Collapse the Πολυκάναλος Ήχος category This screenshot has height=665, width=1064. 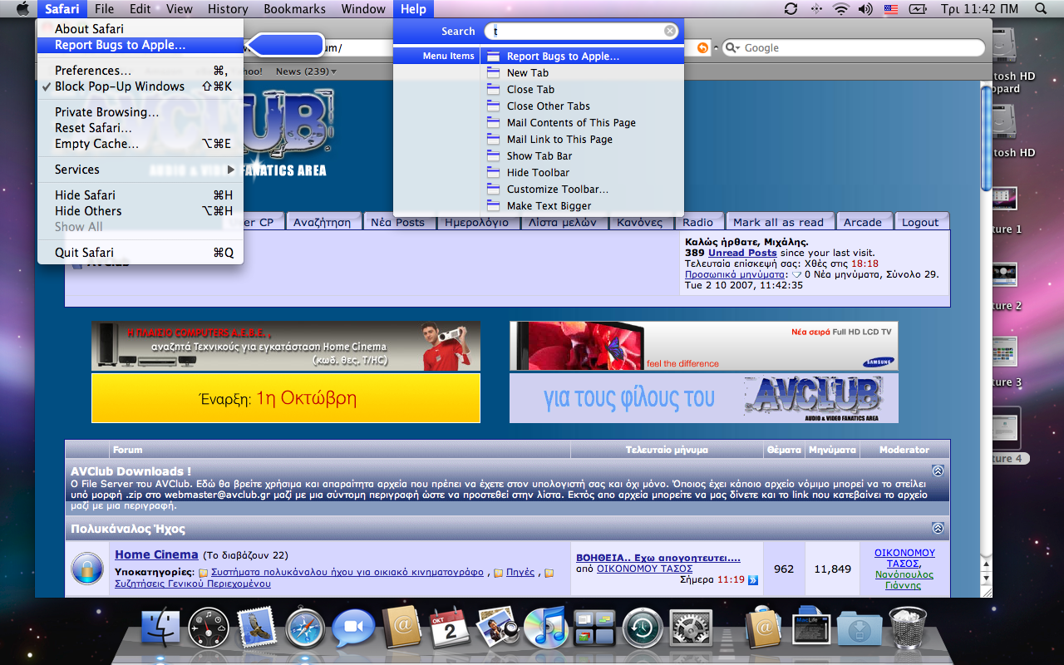pos(938,528)
